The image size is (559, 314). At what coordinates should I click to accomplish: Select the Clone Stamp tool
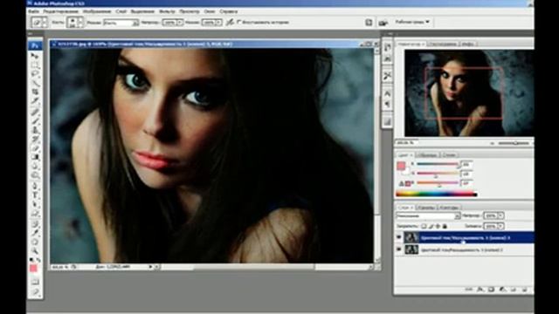click(x=35, y=130)
